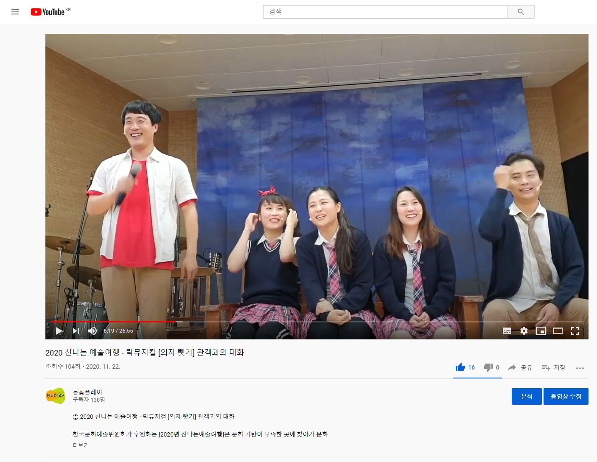597x462 pixels.
Task: Open the 저장 (save) menu
Action: click(x=554, y=367)
